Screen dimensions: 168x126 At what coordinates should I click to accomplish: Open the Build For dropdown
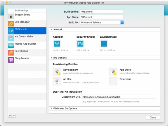102,22
